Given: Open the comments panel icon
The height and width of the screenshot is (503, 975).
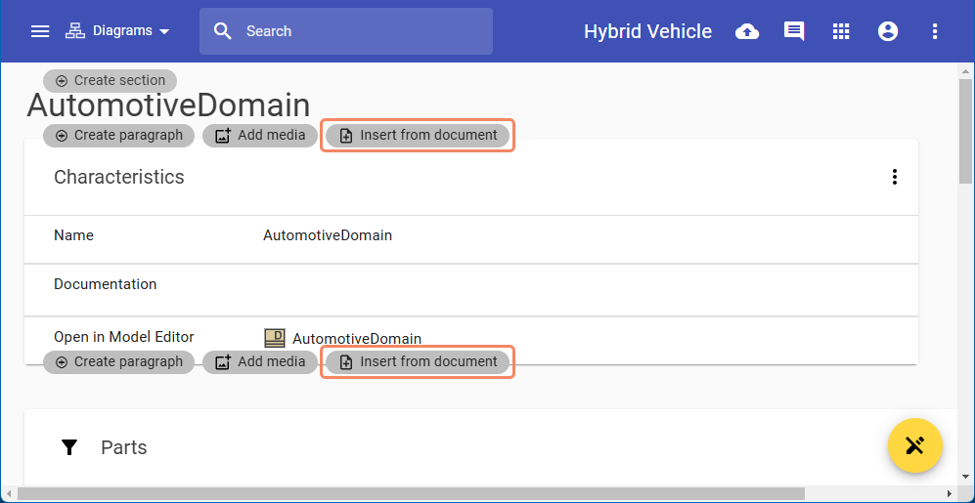Looking at the screenshot, I should (x=794, y=31).
